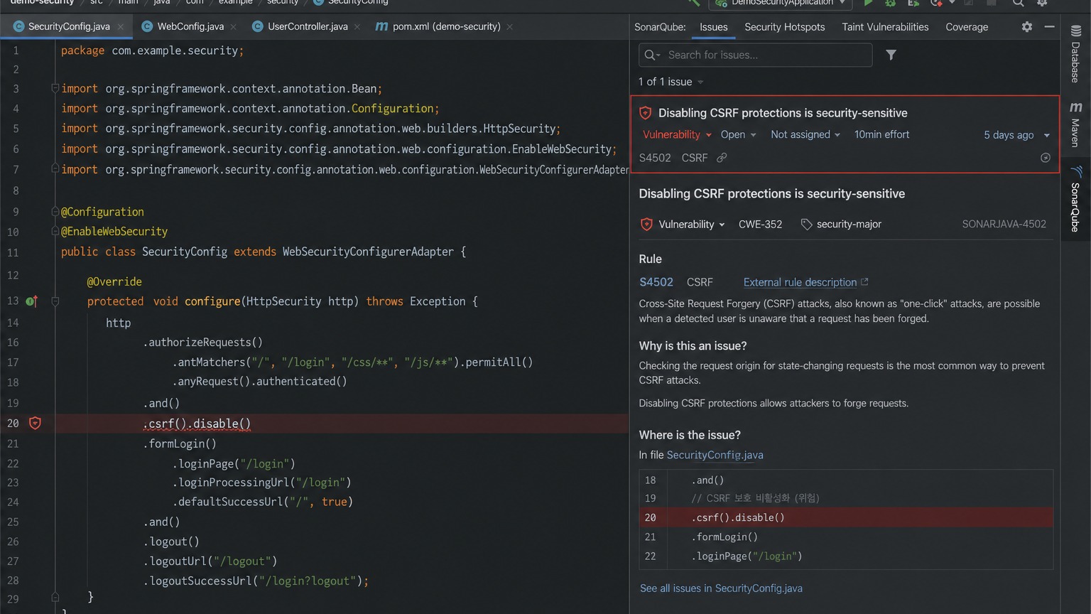Image resolution: width=1091 pixels, height=614 pixels.
Task: Open the issue status 'Open' dropdown
Action: (738, 134)
